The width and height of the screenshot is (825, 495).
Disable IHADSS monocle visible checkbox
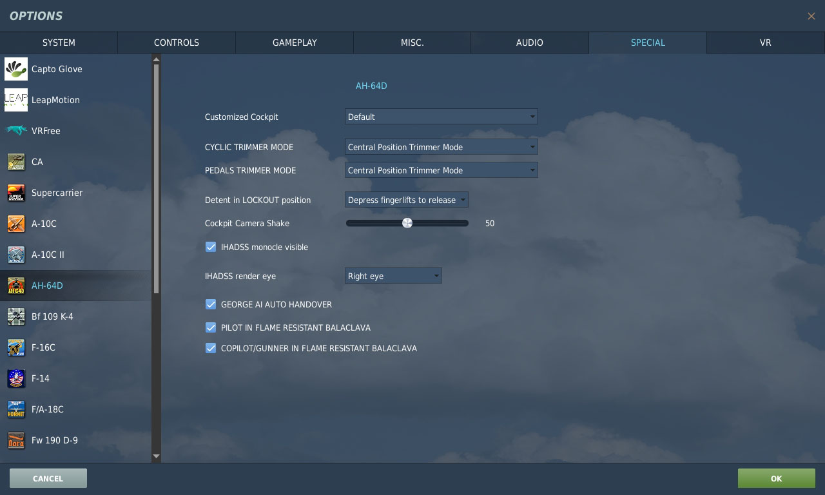[x=211, y=247]
